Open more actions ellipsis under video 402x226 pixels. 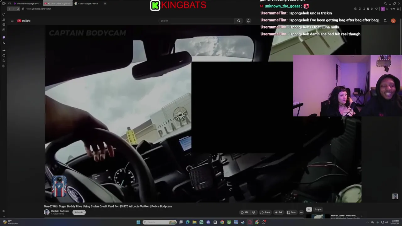point(301,212)
